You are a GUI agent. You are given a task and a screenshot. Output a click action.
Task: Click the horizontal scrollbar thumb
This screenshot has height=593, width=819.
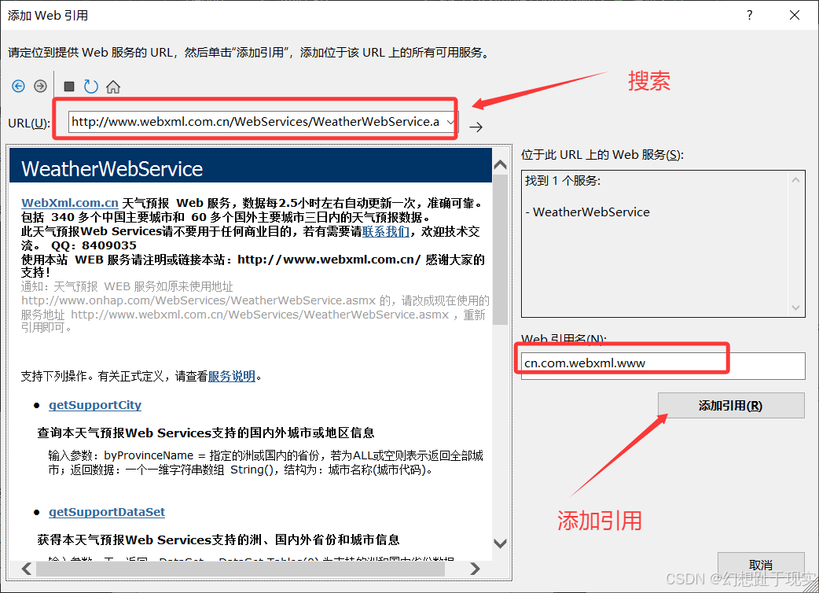click(x=241, y=569)
